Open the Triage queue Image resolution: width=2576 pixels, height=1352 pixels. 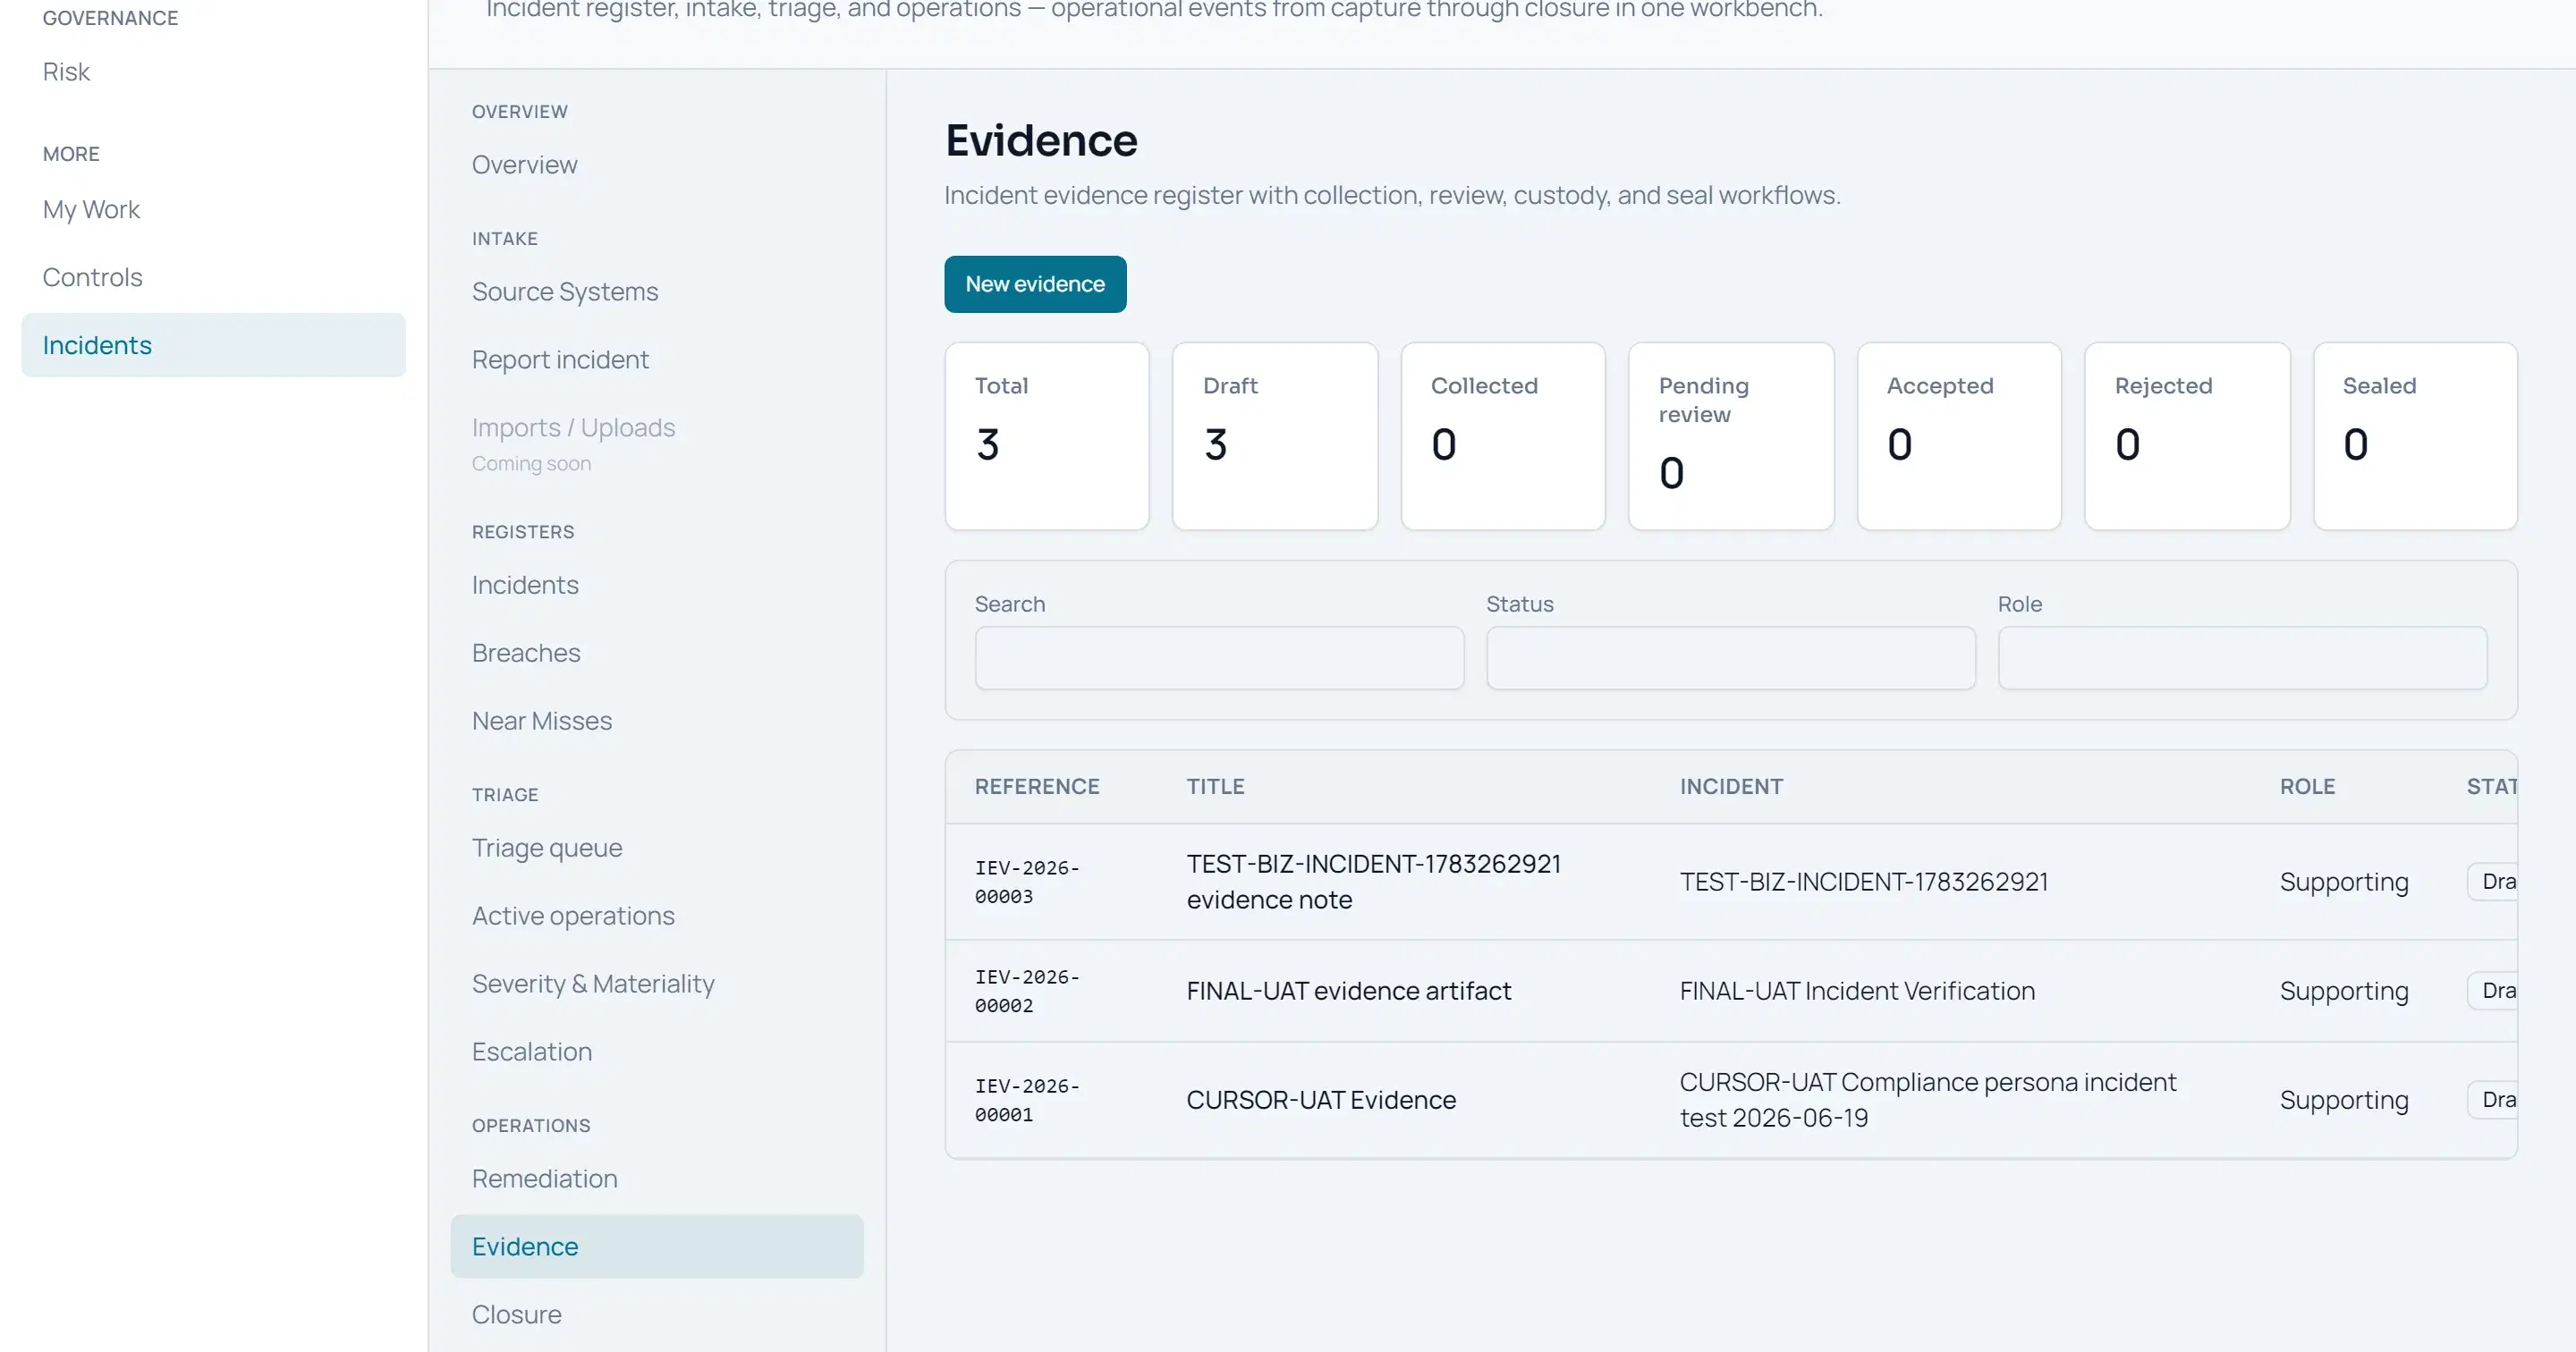(547, 847)
